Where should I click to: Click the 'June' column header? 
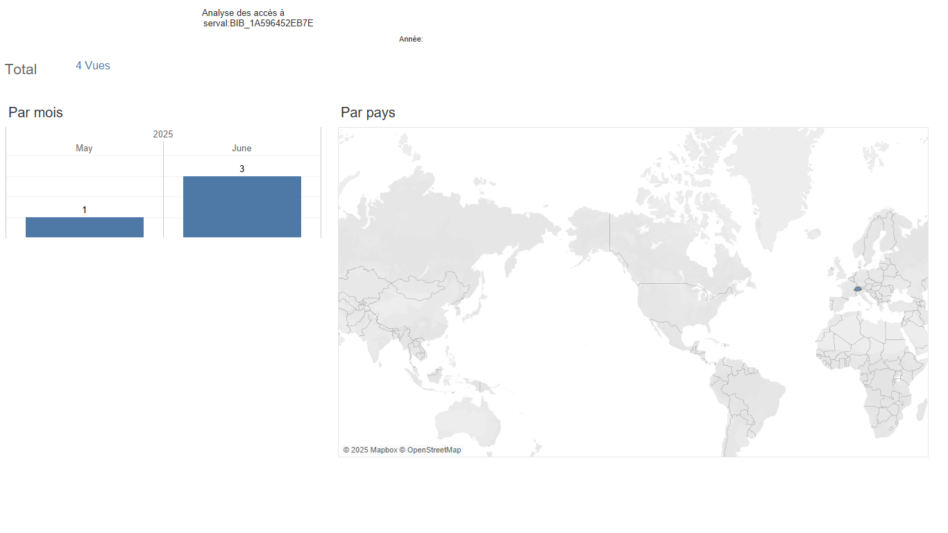242,149
